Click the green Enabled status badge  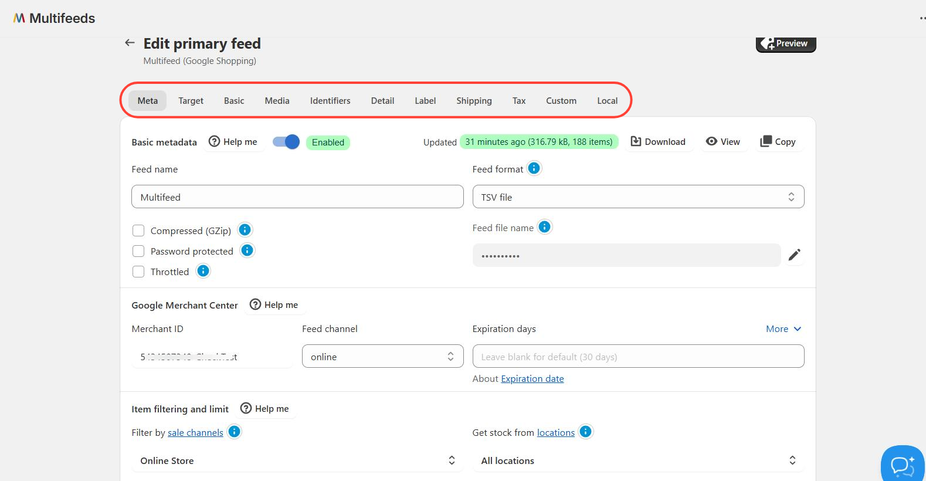click(x=328, y=143)
